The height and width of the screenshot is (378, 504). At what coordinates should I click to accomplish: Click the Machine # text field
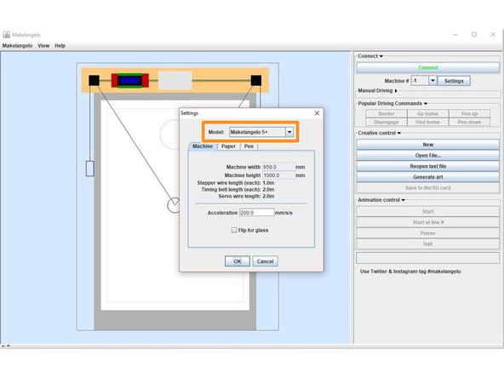point(420,81)
